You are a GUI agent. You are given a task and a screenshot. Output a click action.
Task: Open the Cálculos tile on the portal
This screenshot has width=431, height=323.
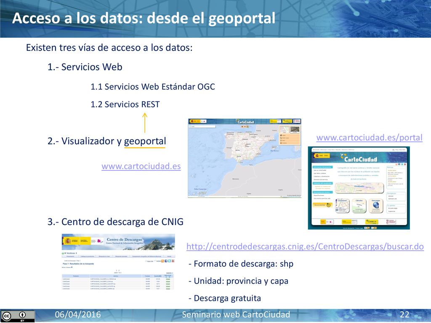pyautogui.click(x=359, y=206)
